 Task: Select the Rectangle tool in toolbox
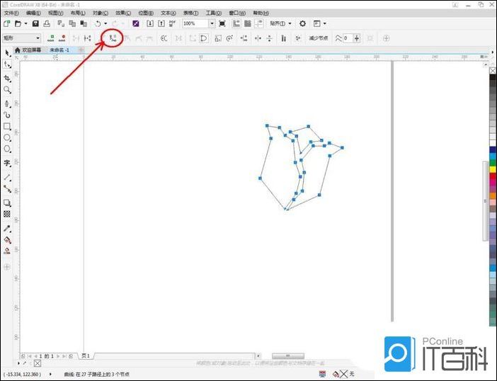coord(7,127)
